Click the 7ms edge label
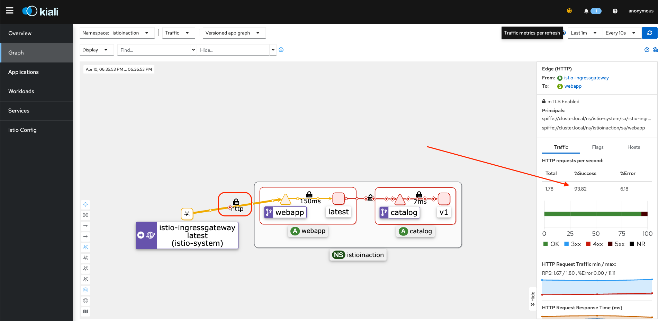 click(x=420, y=202)
